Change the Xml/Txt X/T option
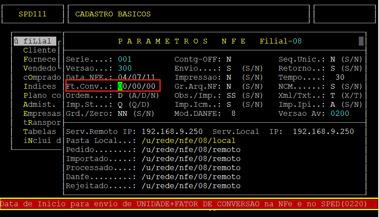This screenshot has height=217, width=379. (x=333, y=96)
